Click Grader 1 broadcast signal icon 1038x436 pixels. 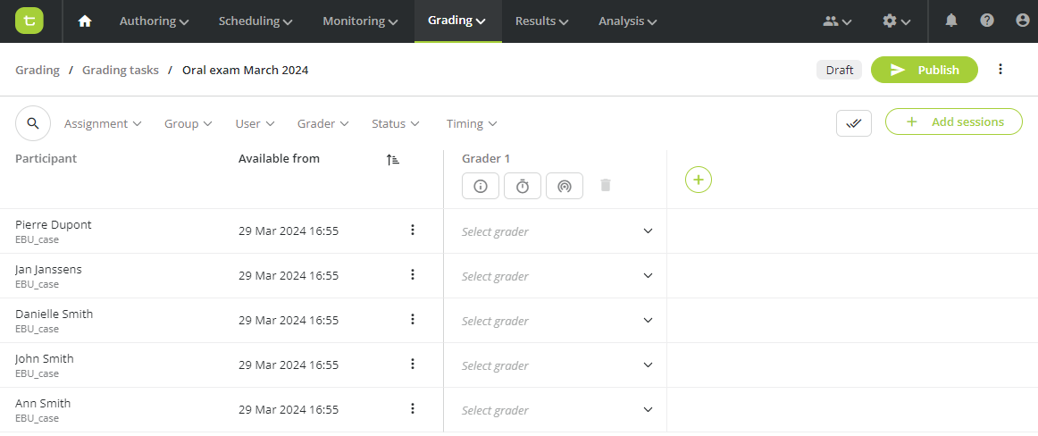[564, 186]
